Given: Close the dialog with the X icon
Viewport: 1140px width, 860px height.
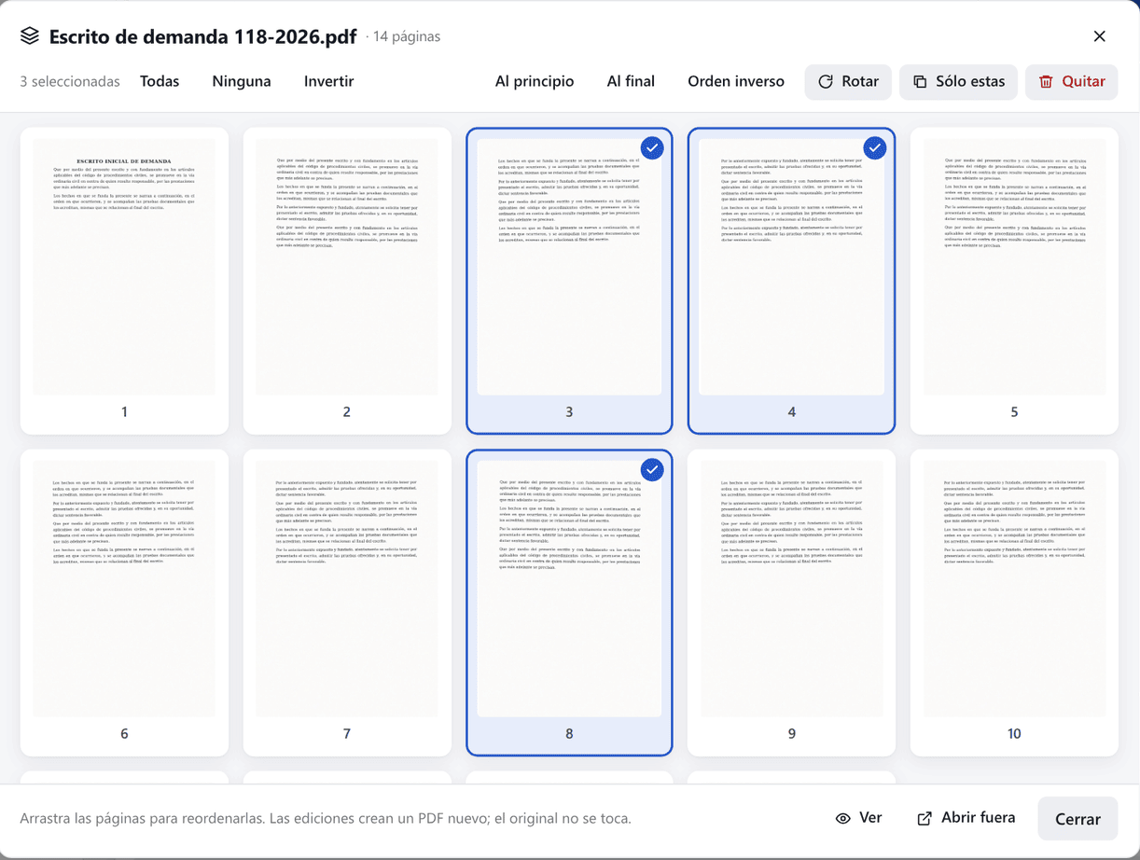Looking at the screenshot, I should (x=1100, y=36).
